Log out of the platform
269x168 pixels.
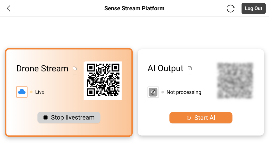tap(253, 8)
